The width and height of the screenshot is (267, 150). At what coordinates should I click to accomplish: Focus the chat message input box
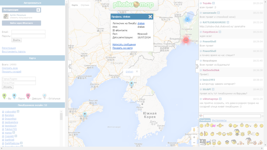pyautogui.click(x=232, y=116)
